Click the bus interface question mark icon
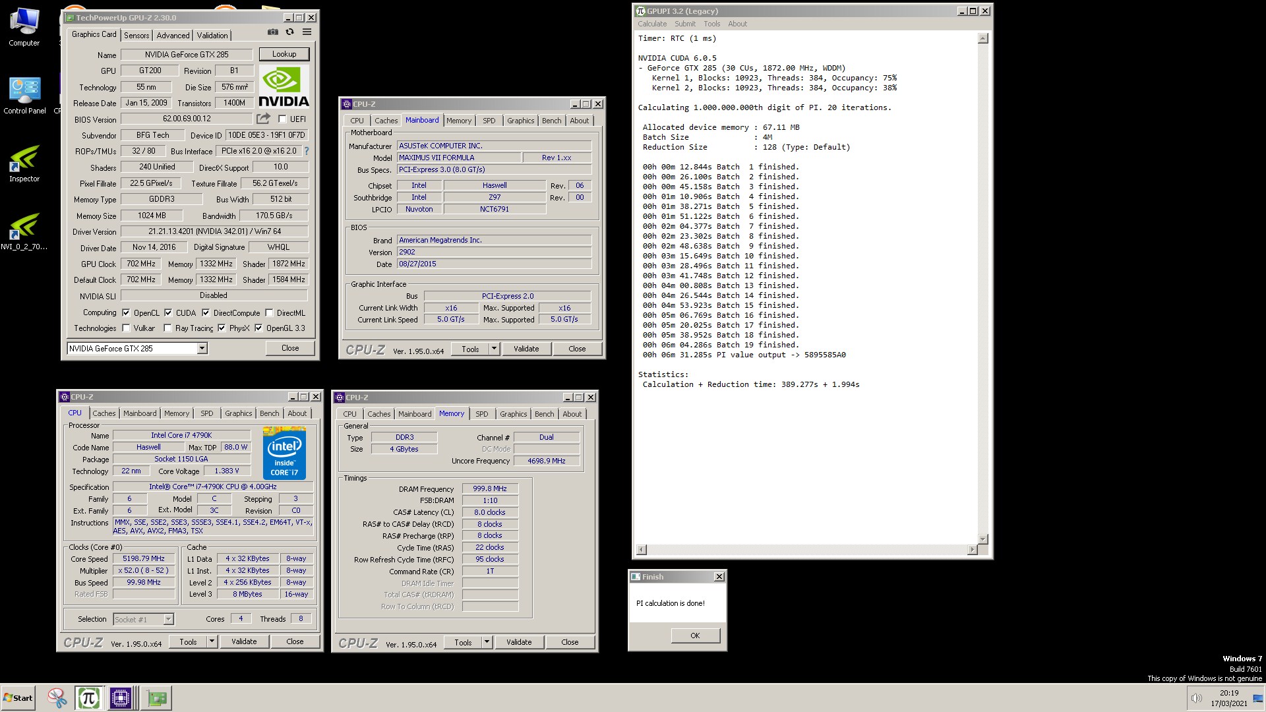1266x712 pixels. click(306, 151)
